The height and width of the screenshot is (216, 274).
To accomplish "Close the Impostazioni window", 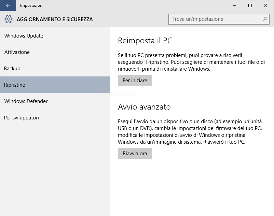I will click(266, 5).
